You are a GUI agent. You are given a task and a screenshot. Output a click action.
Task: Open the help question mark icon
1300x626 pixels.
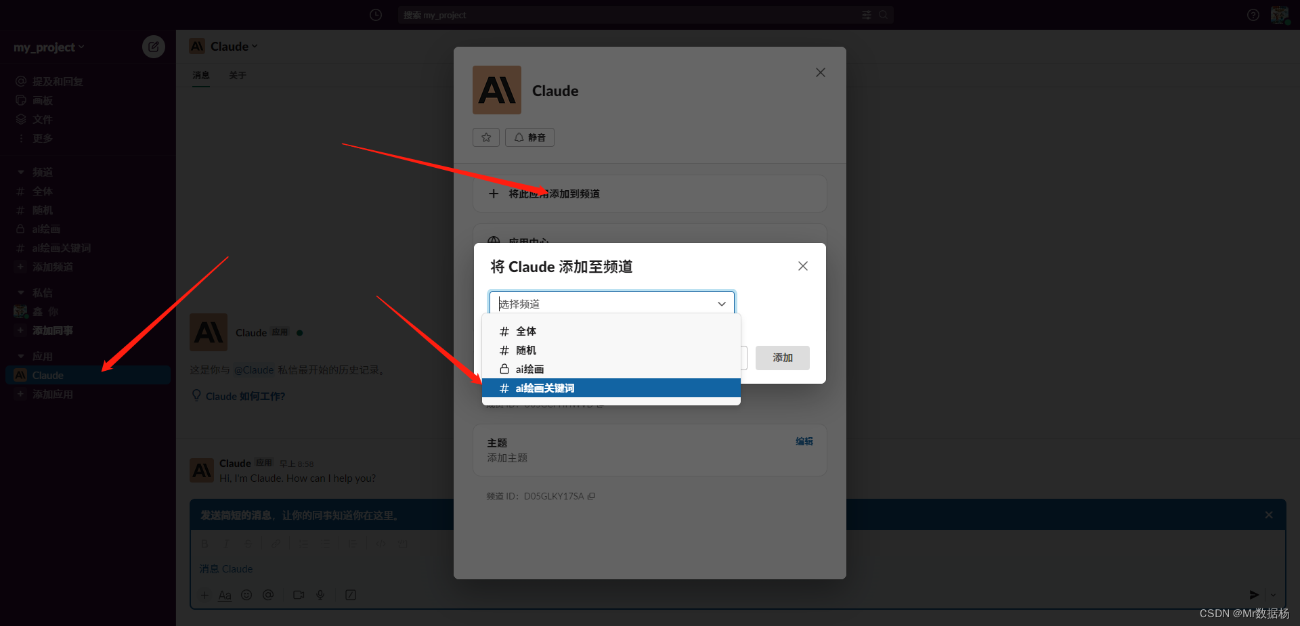(x=1253, y=15)
